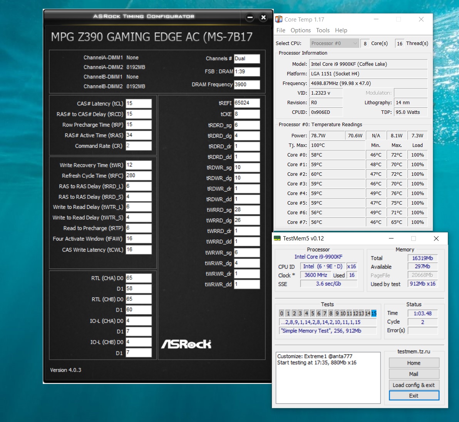The image size is (459, 422).
Task: Click the Available memory value 297Mb
Action: tap(422, 267)
